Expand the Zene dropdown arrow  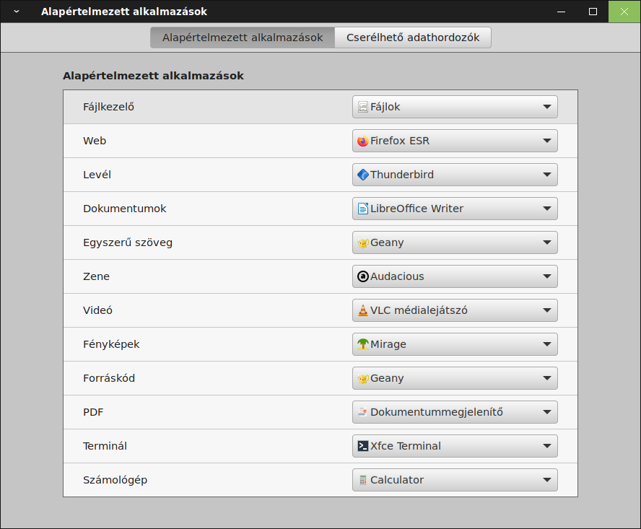[x=547, y=276]
